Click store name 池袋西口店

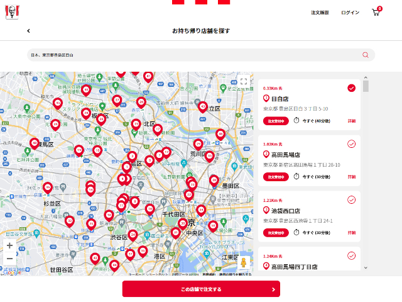pyautogui.click(x=286, y=211)
